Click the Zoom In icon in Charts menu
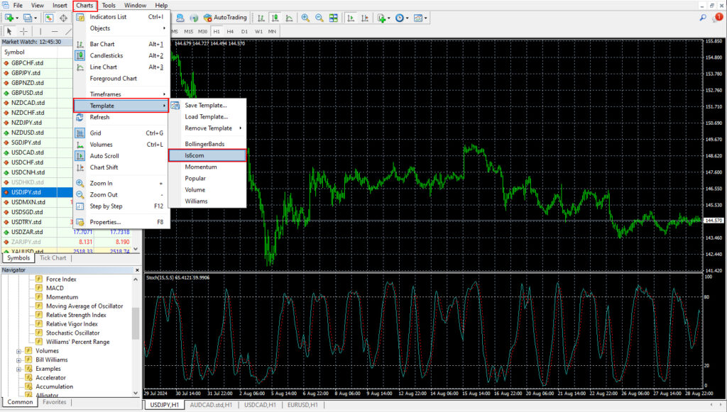The image size is (727, 412). point(80,184)
